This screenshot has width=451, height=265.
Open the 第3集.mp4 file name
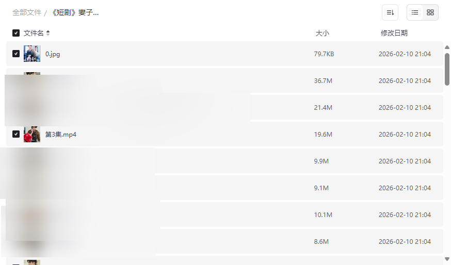tap(61, 134)
